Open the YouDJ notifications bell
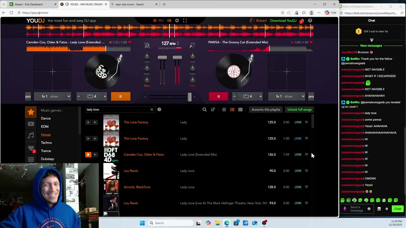406x228 pixels. tap(302, 21)
